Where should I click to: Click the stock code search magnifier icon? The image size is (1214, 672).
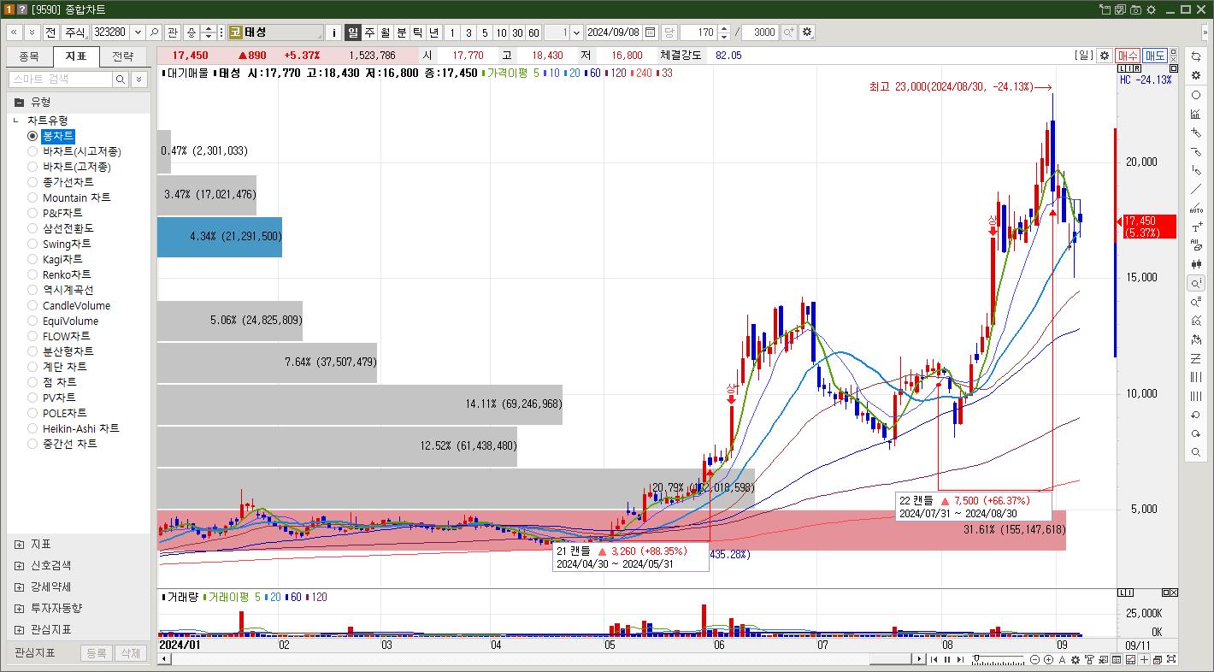pyautogui.click(x=155, y=32)
